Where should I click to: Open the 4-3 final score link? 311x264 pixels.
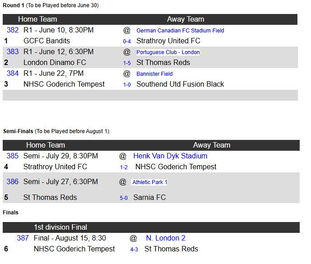pyautogui.click(x=134, y=250)
